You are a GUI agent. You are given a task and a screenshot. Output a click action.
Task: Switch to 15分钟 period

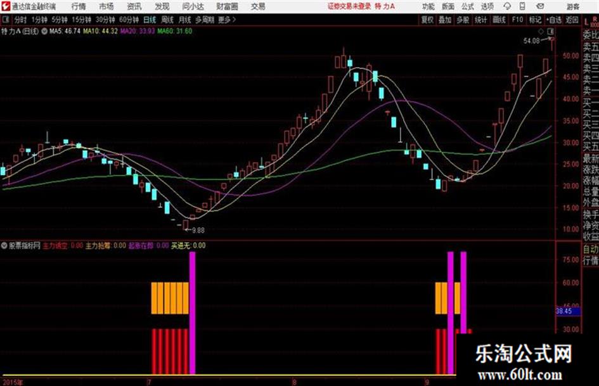click(x=81, y=20)
